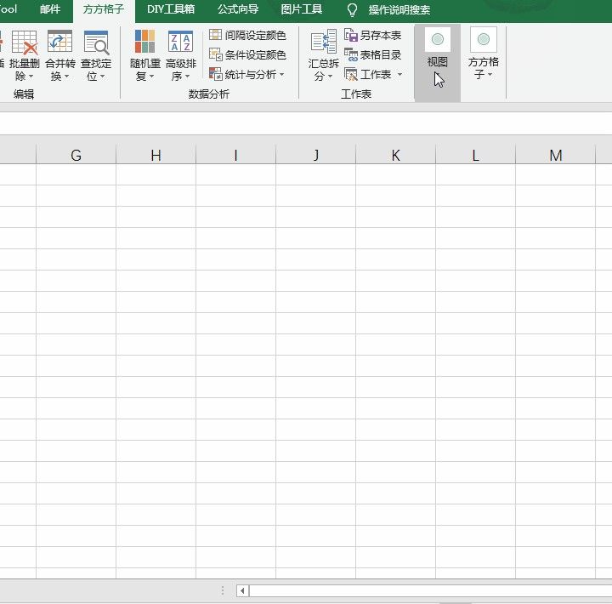Image resolution: width=612 pixels, height=604 pixels.
Task: Click the 间隔设定颜色 button label
Action: [x=255, y=35]
